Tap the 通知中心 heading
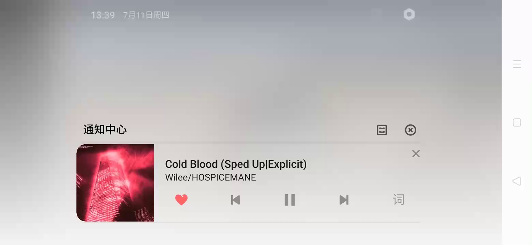The width and height of the screenshot is (532, 245). click(x=105, y=130)
